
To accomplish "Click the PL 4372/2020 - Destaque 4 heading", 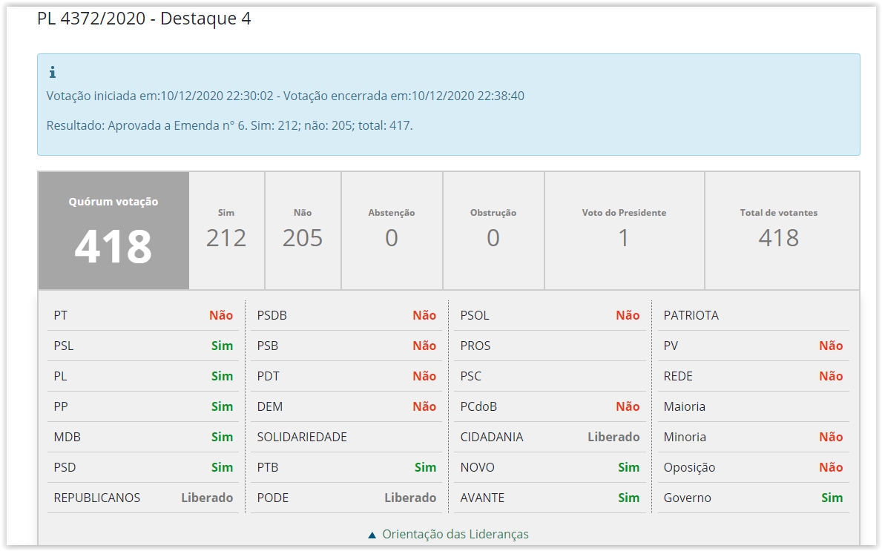I will click(144, 19).
